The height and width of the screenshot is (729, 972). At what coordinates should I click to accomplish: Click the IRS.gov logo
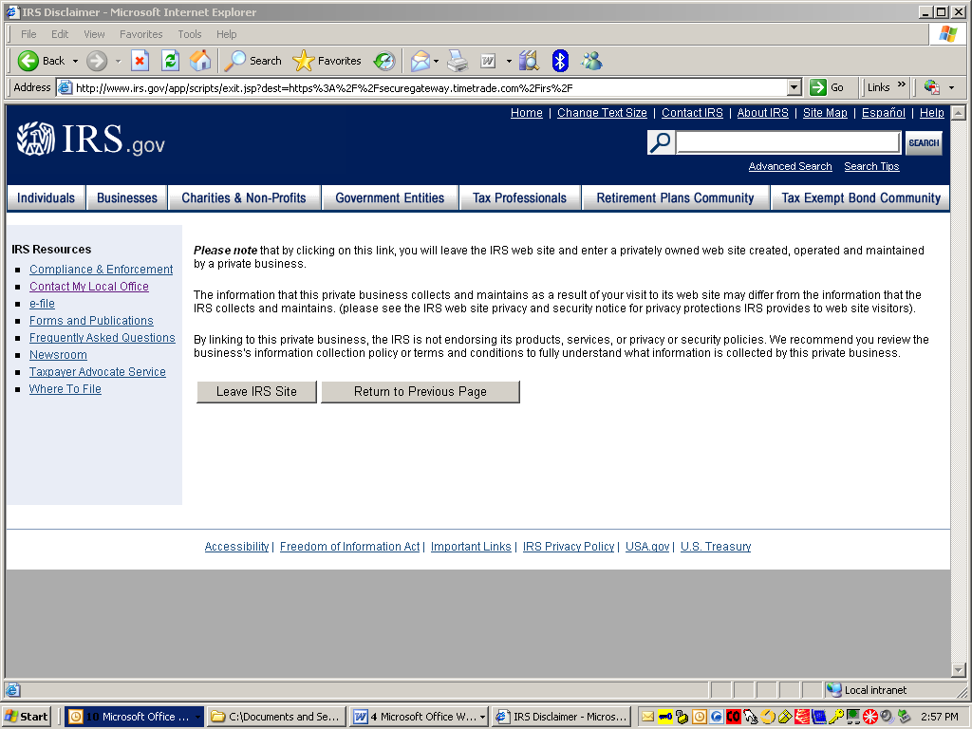click(90, 139)
